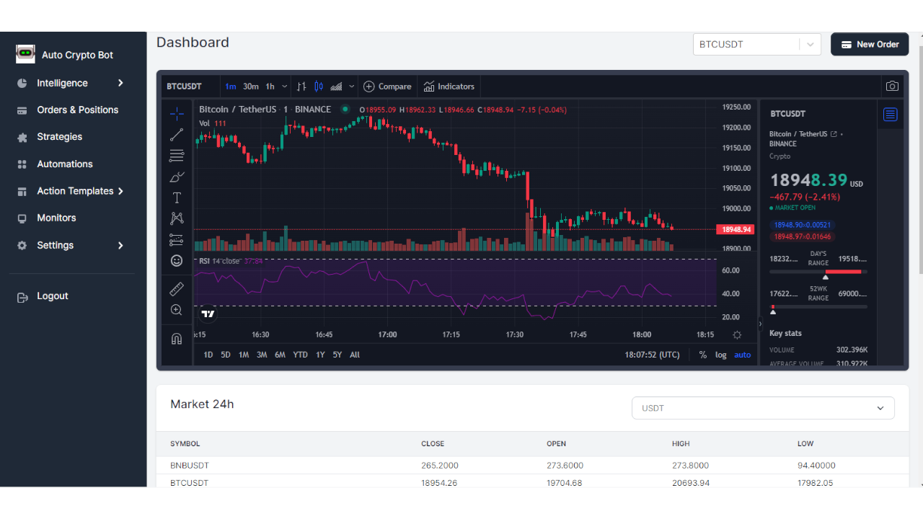Click the day's range bar

(818, 272)
